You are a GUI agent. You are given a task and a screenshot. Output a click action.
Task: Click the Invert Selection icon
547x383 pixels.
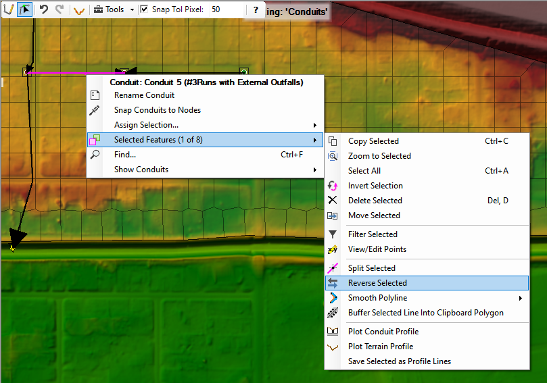(333, 186)
